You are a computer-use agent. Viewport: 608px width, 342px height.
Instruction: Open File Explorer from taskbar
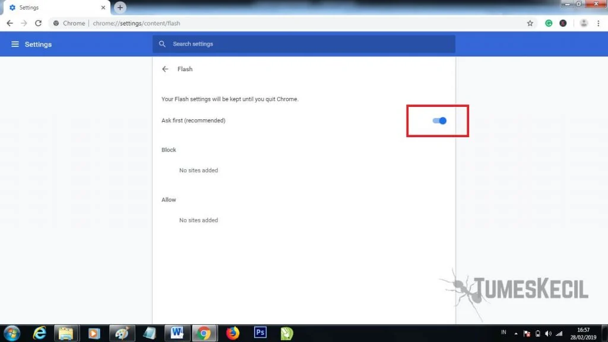(x=66, y=334)
